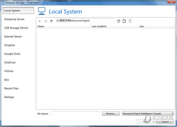Close the Database Manager window
The width and height of the screenshot is (177, 127).
[172, 2]
